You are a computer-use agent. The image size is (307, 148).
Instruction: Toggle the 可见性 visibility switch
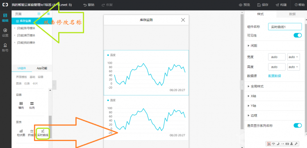pyautogui.click(x=298, y=35)
